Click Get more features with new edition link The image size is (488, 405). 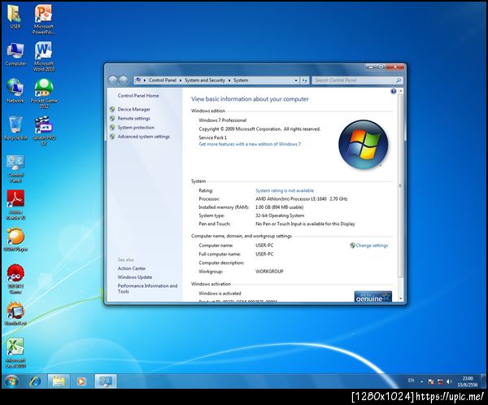(250, 144)
